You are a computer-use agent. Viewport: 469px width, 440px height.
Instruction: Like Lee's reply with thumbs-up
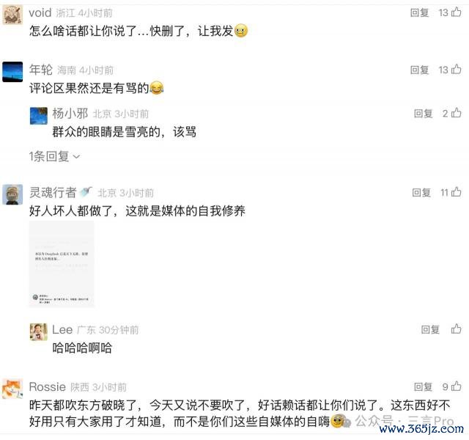click(x=456, y=329)
